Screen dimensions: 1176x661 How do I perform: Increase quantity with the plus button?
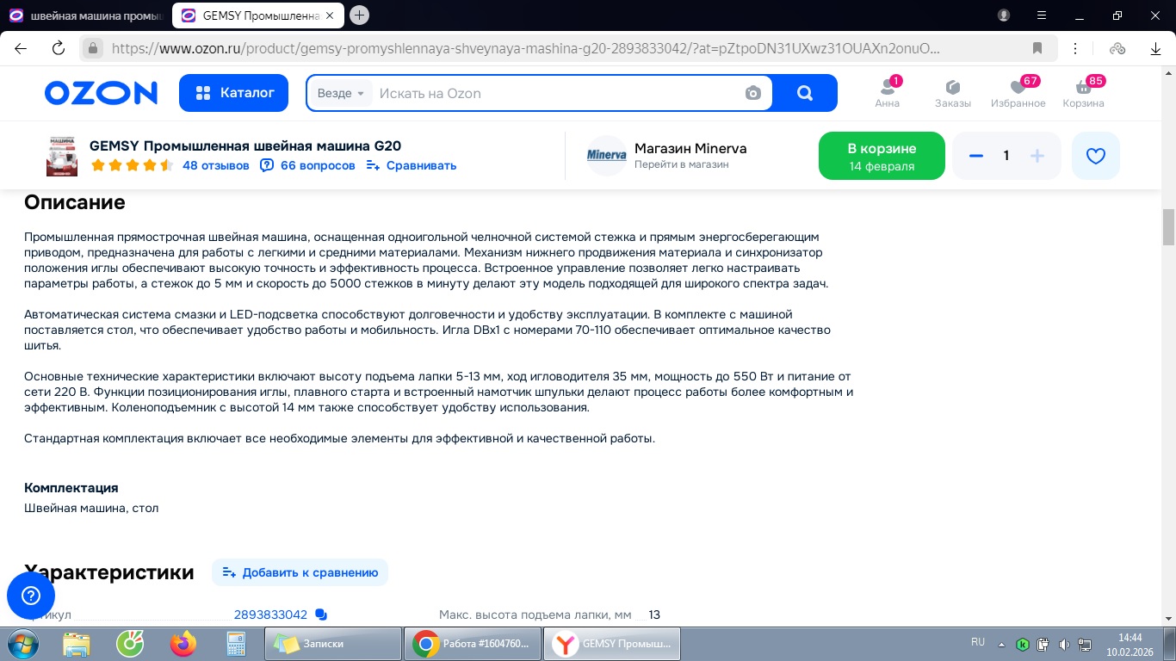[1037, 156]
